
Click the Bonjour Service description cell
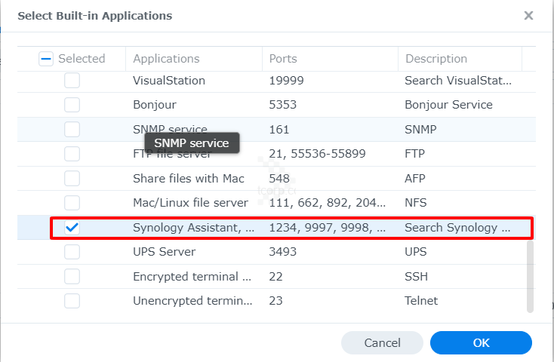click(448, 105)
